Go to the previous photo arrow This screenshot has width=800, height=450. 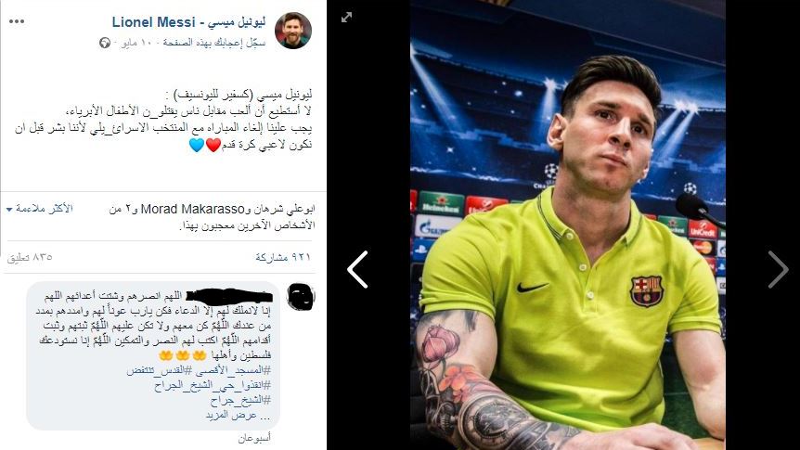[357, 269]
